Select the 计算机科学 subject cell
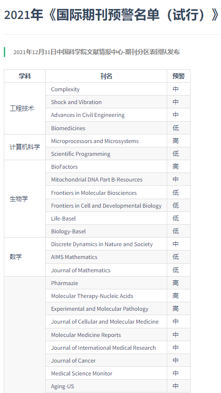 pos(25,147)
